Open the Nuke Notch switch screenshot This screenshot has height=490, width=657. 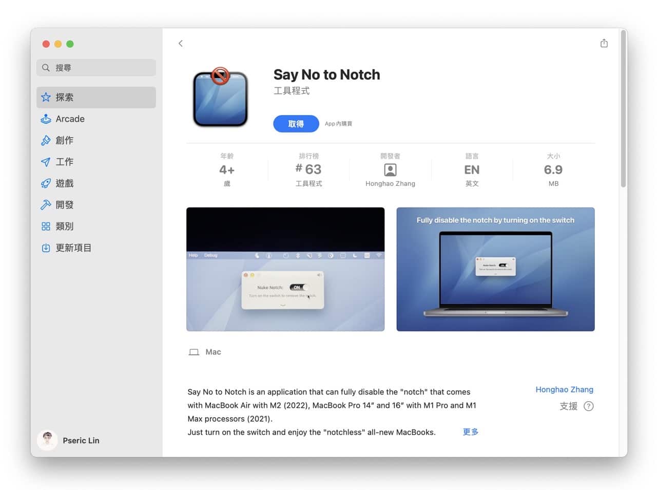(285, 269)
